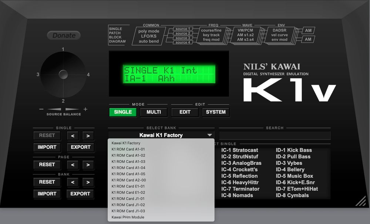The width and height of the screenshot is (370, 224).
Task: Select patch ID-6 Kick+E.Snr
Action: pos(295,183)
